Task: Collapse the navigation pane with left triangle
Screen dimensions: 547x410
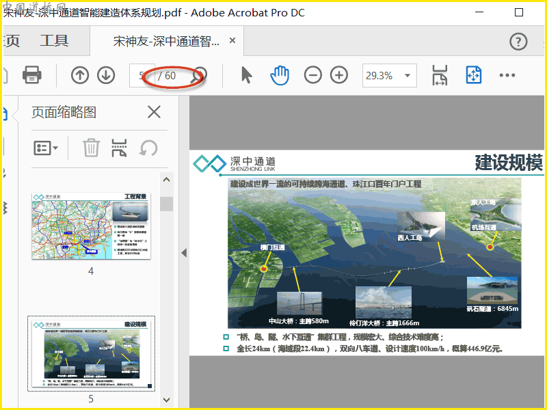Action: pos(184,253)
